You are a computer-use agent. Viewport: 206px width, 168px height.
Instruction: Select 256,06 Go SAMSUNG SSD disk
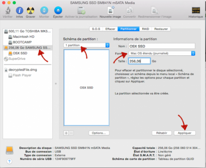tap(28, 48)
